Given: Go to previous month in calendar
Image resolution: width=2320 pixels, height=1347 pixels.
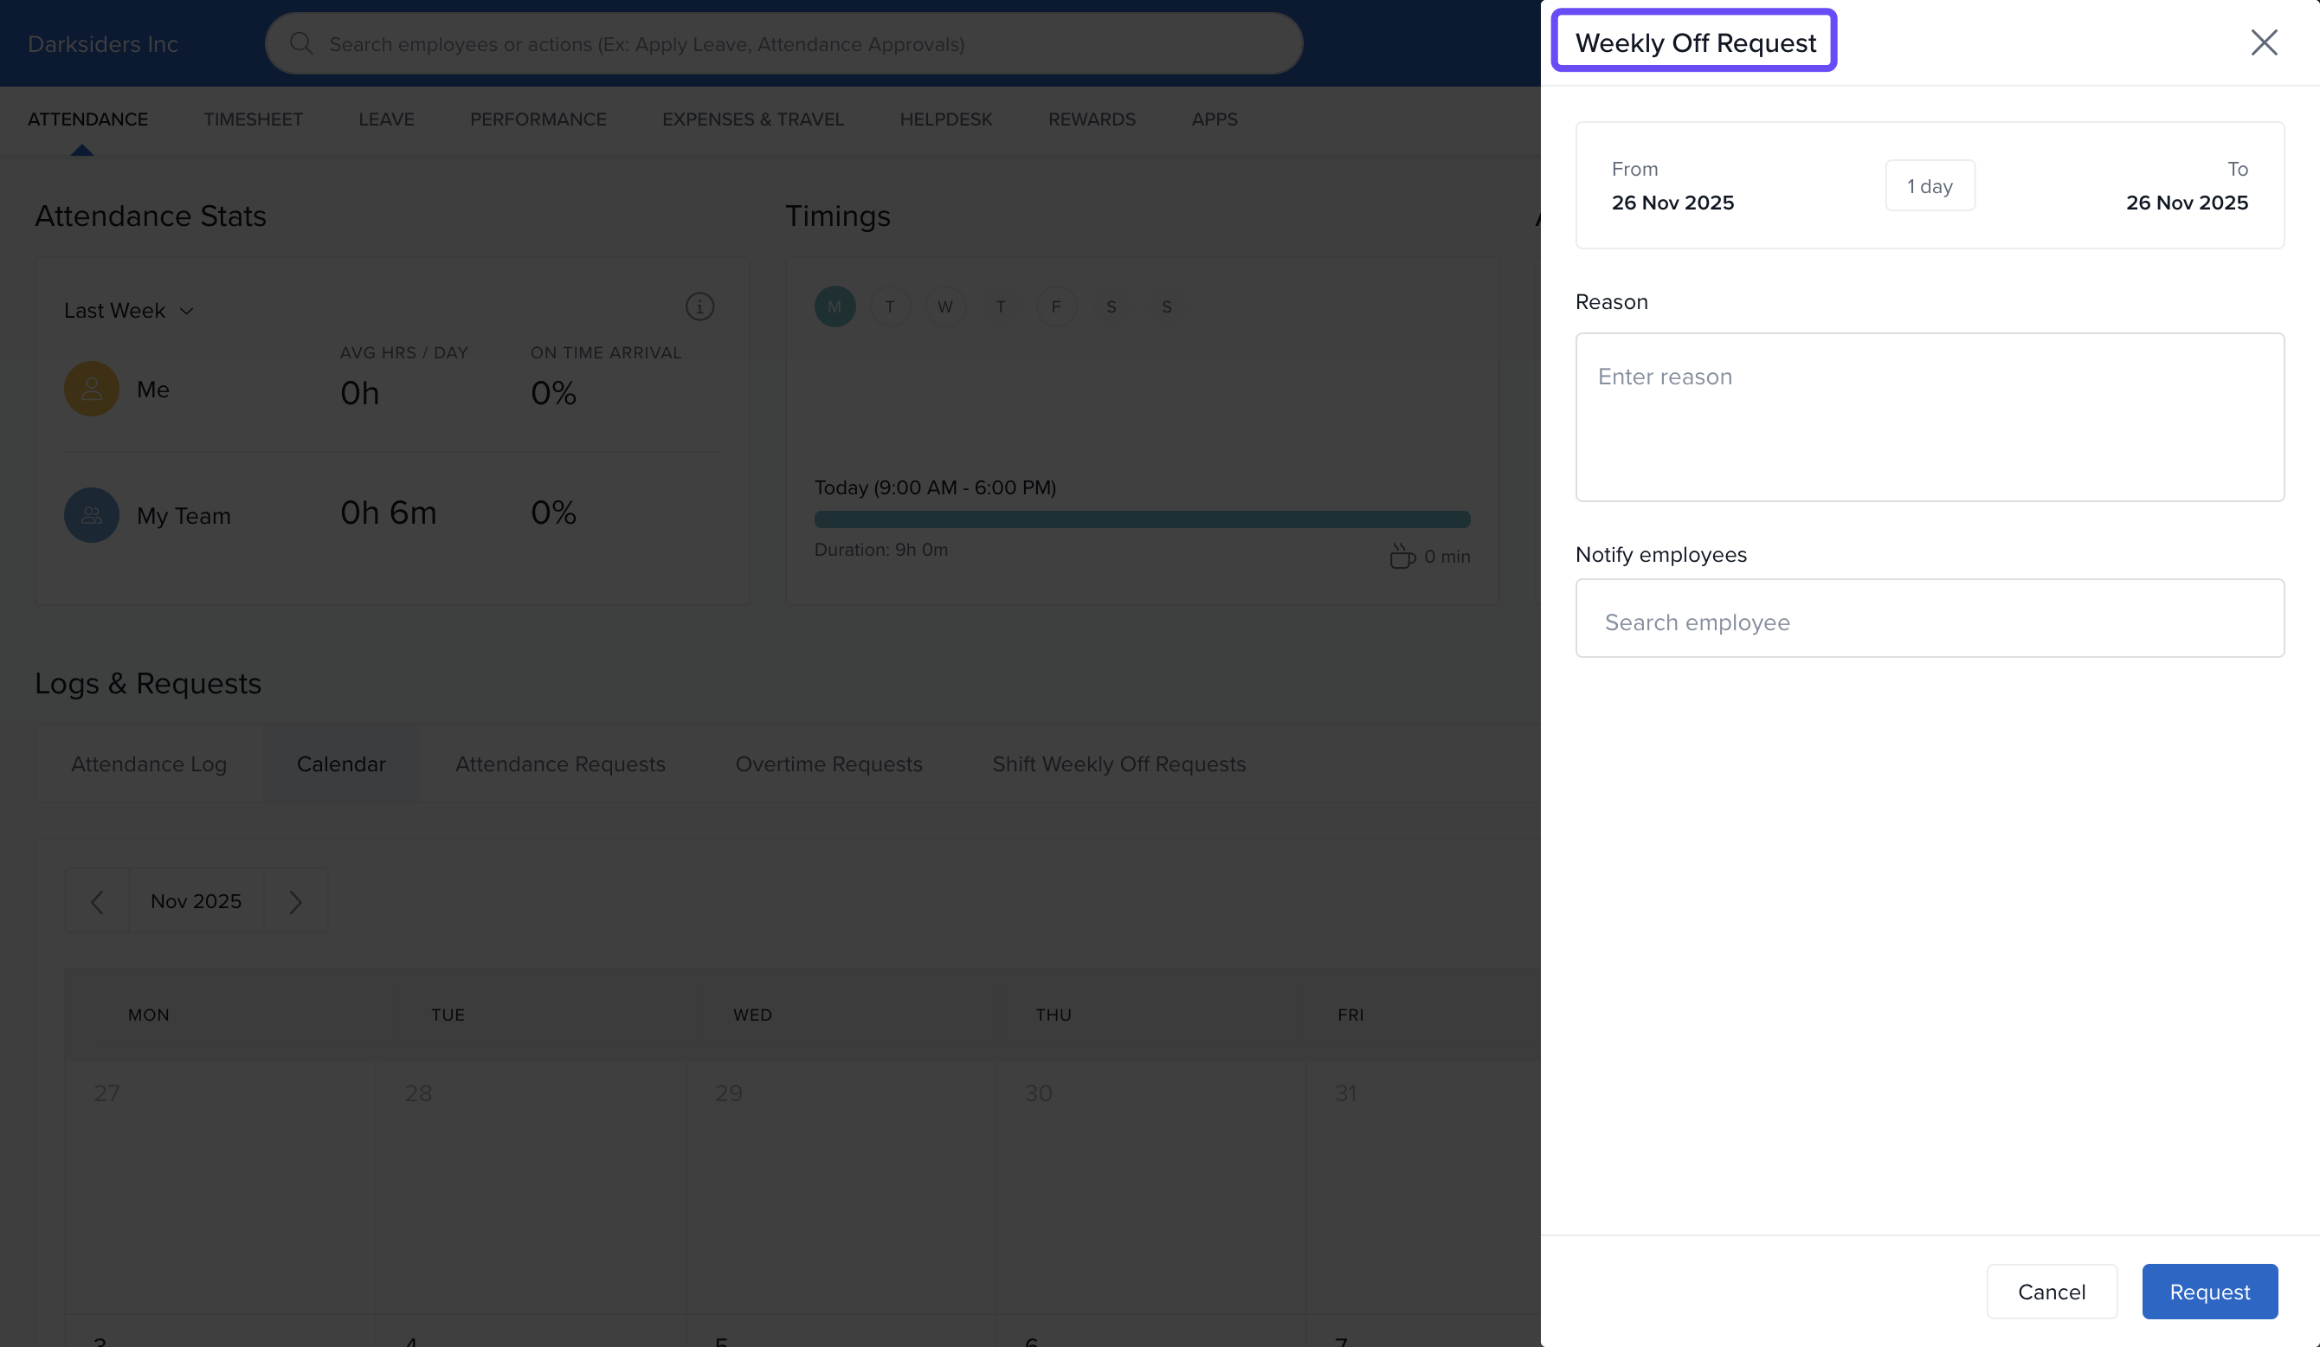Looking at the screenshot, I should coord(97,901).
